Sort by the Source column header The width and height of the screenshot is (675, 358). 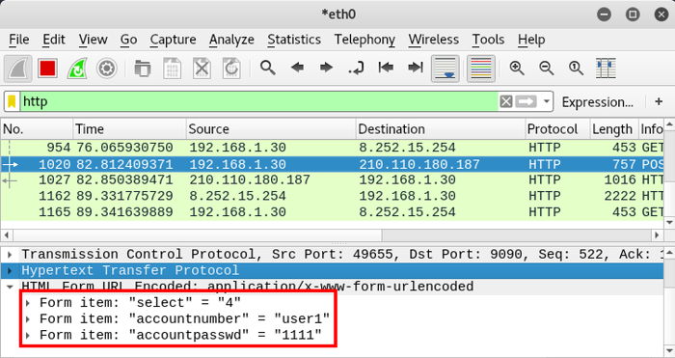(271, 129)
